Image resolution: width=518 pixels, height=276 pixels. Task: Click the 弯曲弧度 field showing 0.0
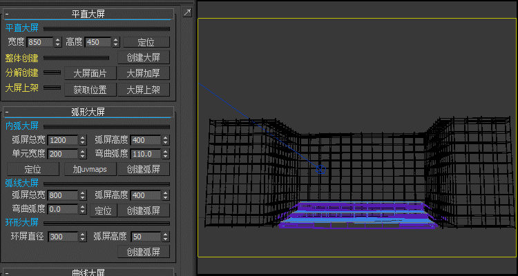tap(63, 209)
